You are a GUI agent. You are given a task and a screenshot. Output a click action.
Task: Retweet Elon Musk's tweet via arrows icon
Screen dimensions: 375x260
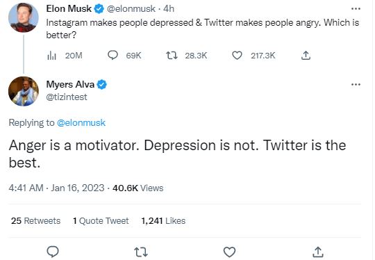(172, 56)
